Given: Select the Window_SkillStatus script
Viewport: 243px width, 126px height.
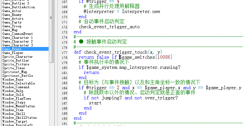Looking at the screenshot, I should point(19,117).
